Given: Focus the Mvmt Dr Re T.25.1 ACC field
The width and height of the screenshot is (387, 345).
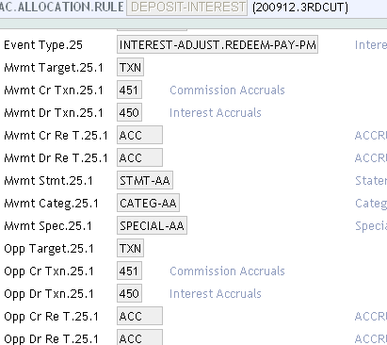Looking at the screenshot, I should point(139,157).
